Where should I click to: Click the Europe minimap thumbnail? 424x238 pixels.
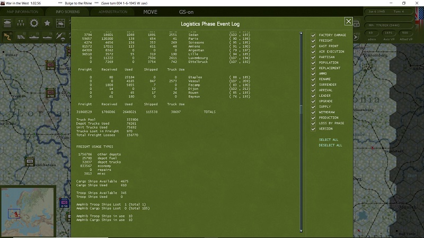(x=28, y=212)
